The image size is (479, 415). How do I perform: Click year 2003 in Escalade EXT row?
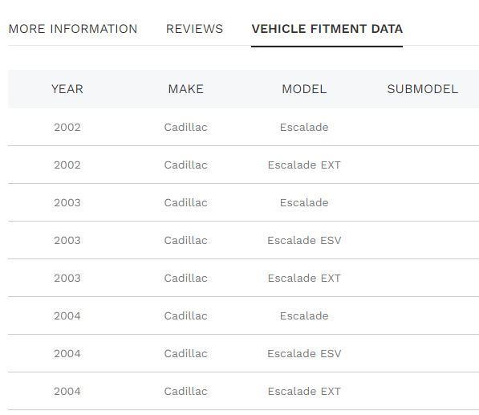tap(67, 278)
